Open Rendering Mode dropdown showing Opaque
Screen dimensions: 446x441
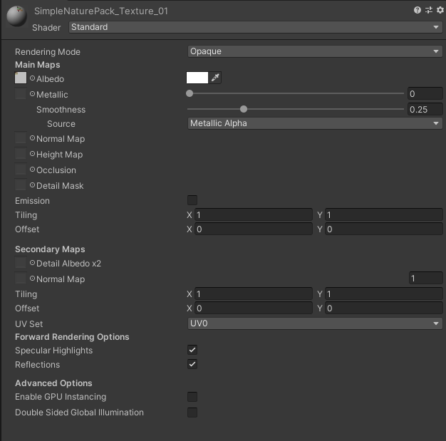(315, 51)
